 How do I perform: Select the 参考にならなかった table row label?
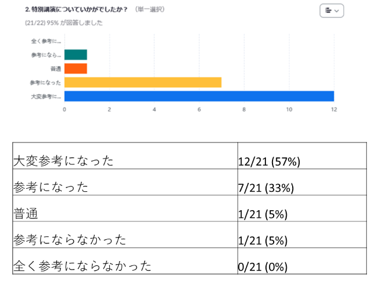[x=69, y=240]
